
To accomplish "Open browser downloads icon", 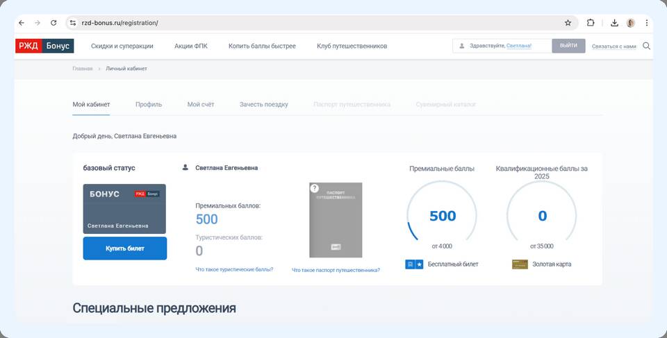I will 614,23.
